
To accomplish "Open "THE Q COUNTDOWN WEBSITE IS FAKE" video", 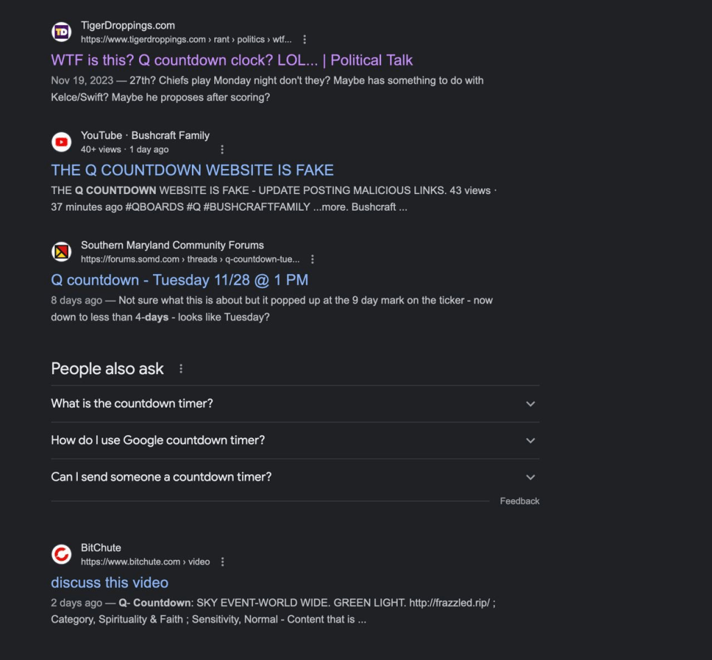I will click(192, 170).
